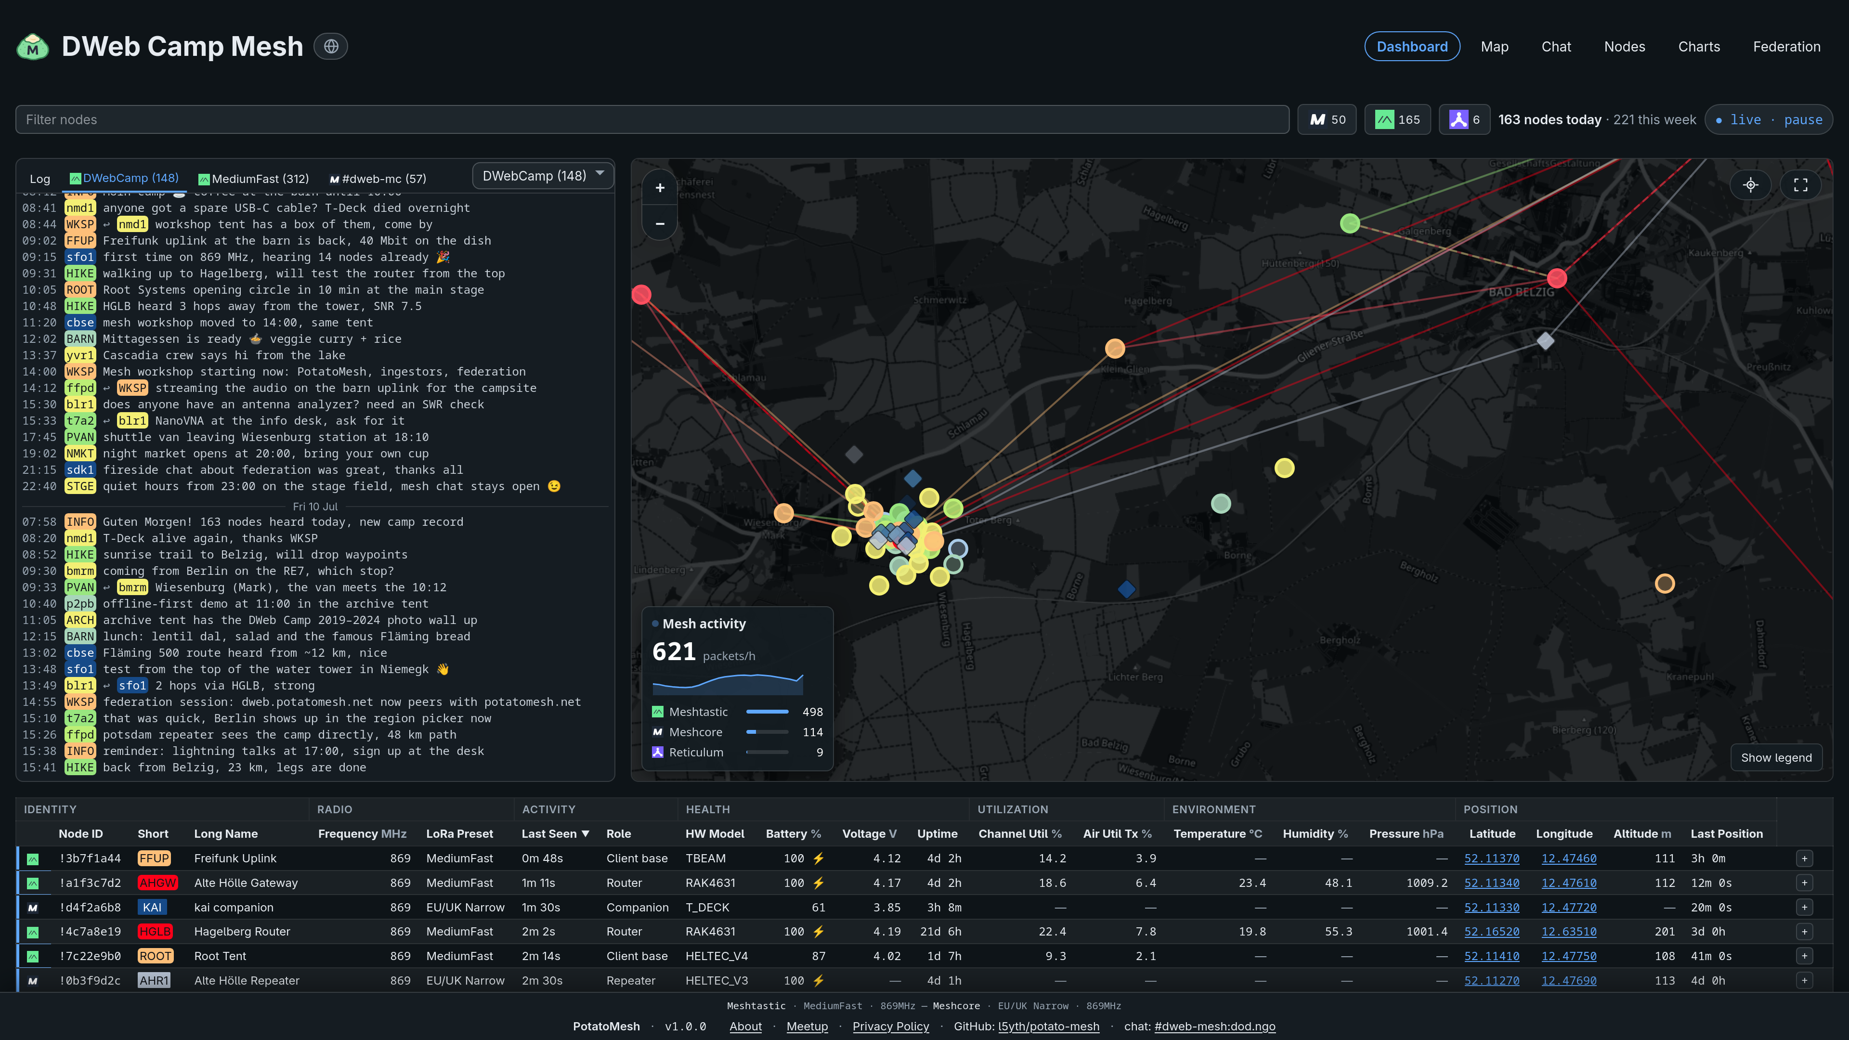Click the sfo1 badge in 09:15 message
Viewport: 1849px width, 1040px height.
(x=79, y=257)
